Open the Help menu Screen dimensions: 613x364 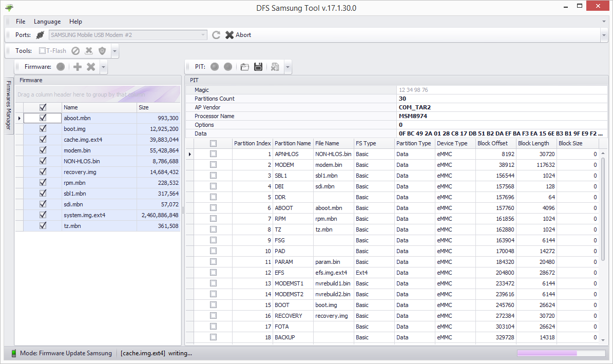pos(75,22)
